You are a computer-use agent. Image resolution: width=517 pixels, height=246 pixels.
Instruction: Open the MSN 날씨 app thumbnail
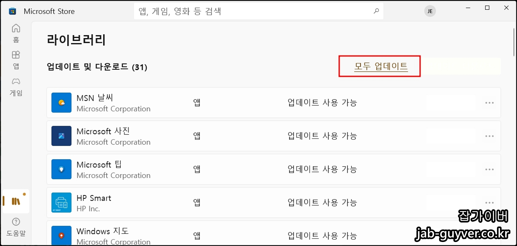coord(61,103)
